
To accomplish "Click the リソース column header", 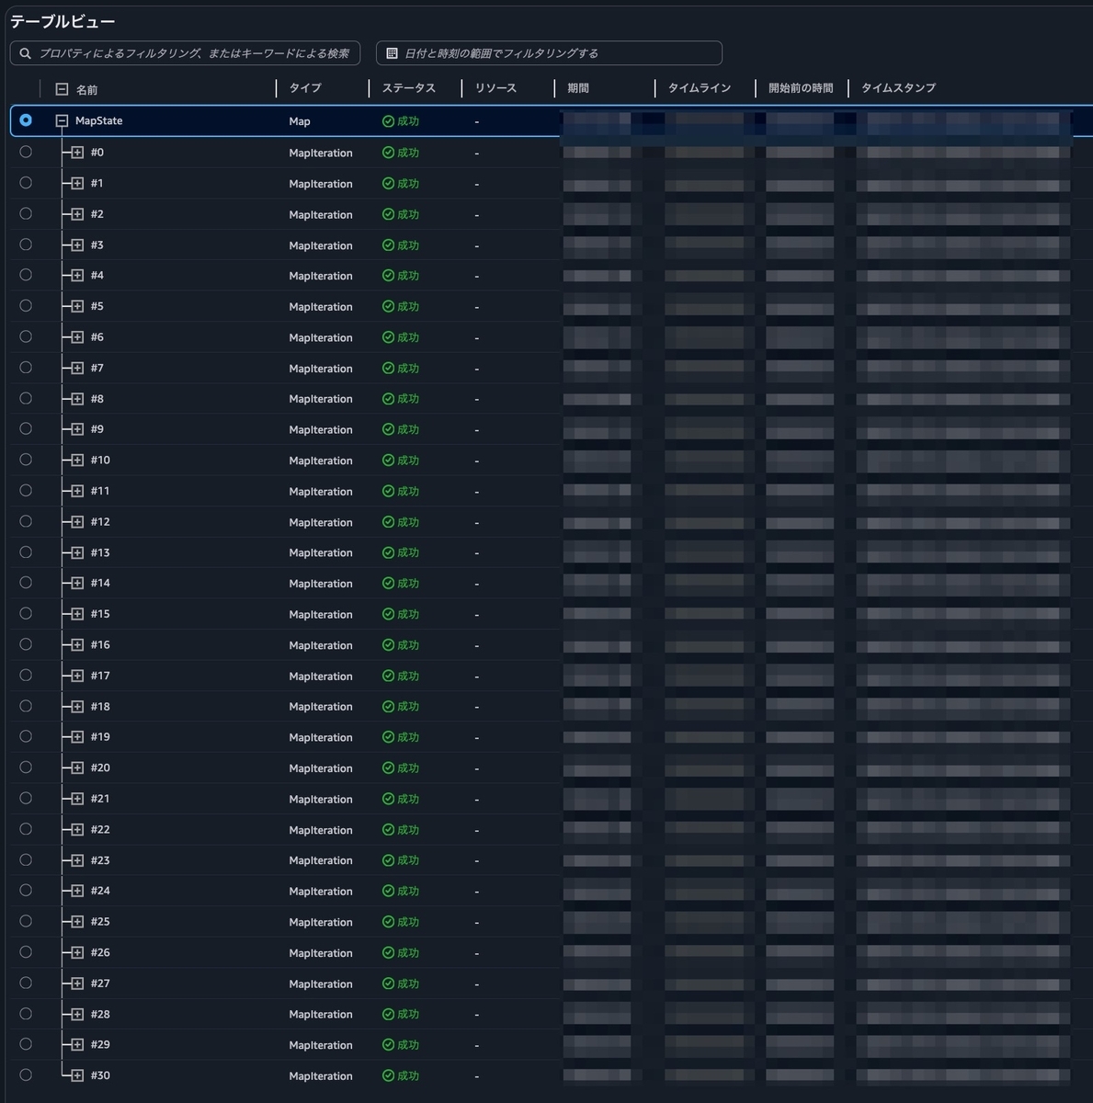I will click(495, 88).
